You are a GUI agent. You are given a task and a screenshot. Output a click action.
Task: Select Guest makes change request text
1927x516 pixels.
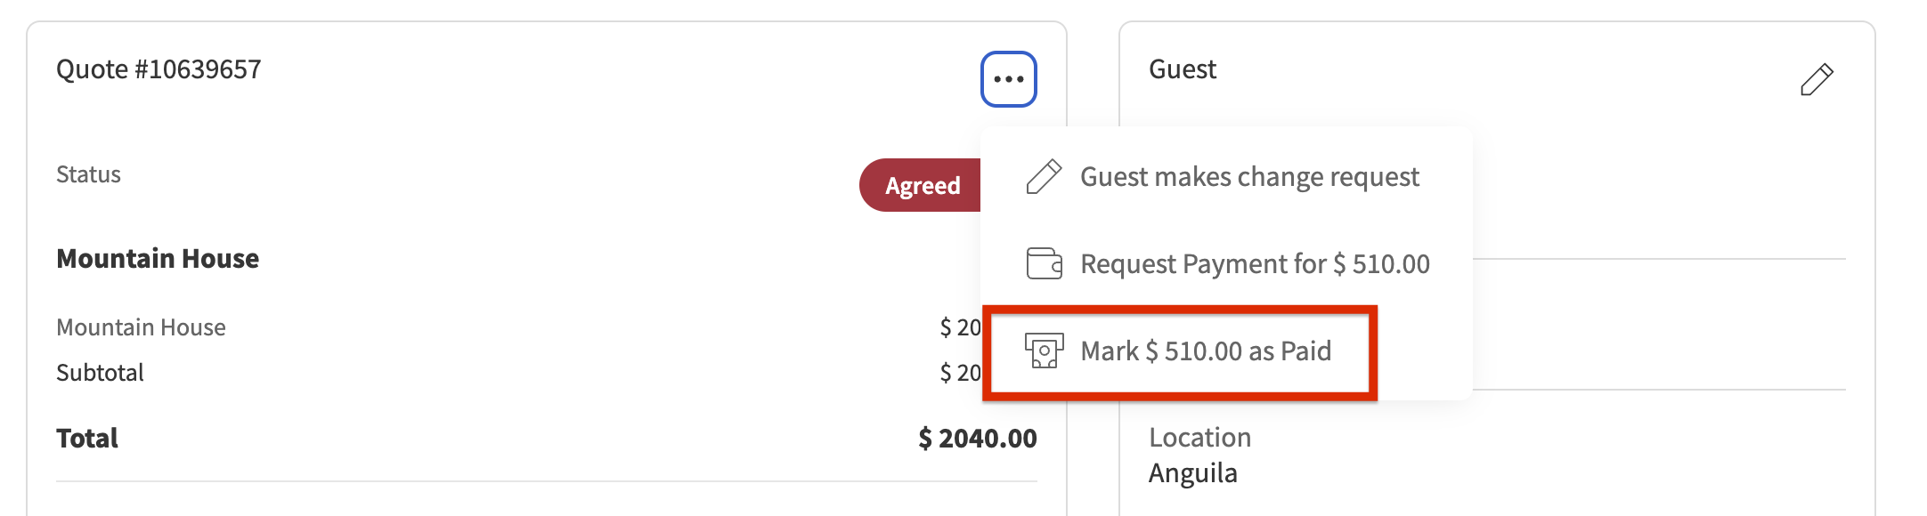click(1248, 177)
